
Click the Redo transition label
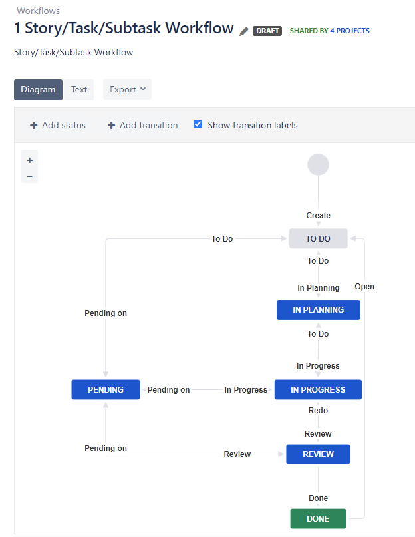(x=318, y=411)
